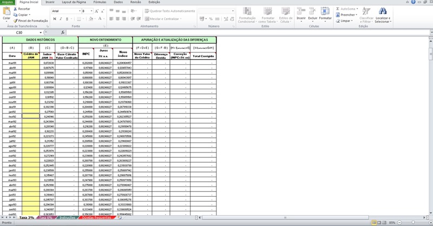Apply accounting number format
Viewport: 433px width, 226px height.
point(202,19)
